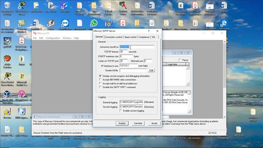Check Enable session logging
This screenshot has height=148, width=263.
[x=121, y=111]
